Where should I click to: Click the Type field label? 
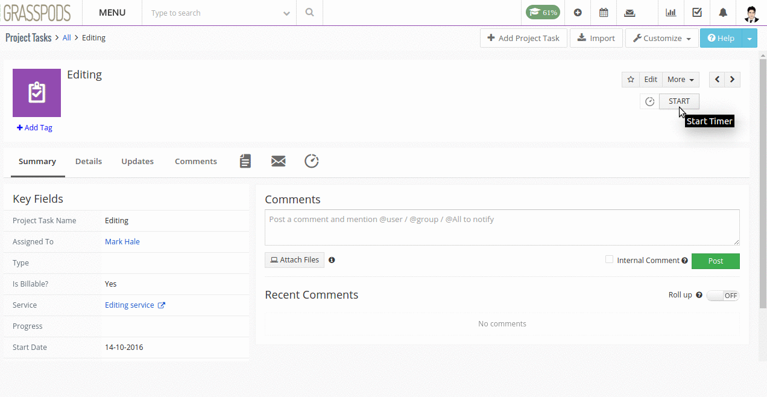point(21,263)
